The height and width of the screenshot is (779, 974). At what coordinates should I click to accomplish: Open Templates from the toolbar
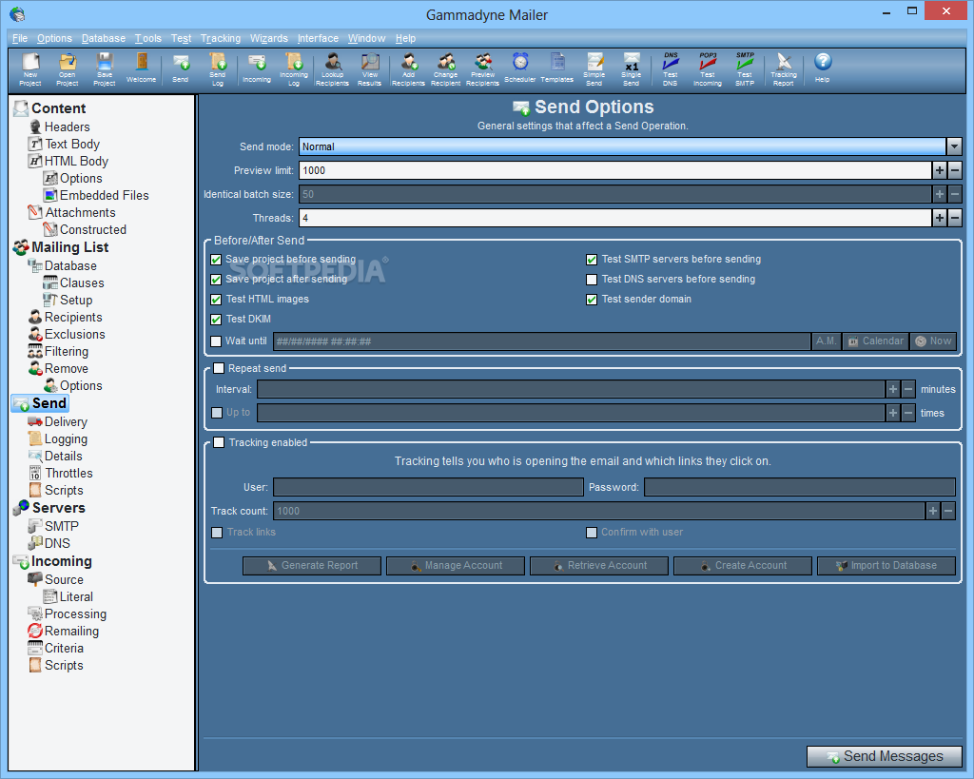click(x=557, y=69)
